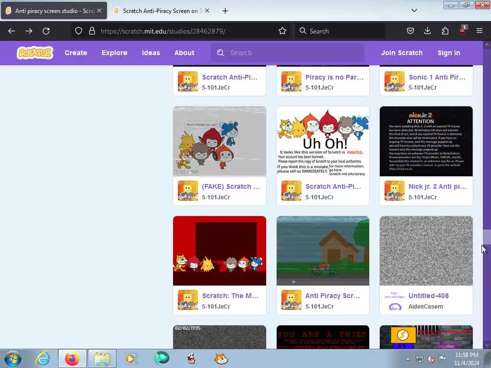Open a new tab with the plus icon
Image resolution: width=491 pixels, height=368 pixels.
point(225,11)
